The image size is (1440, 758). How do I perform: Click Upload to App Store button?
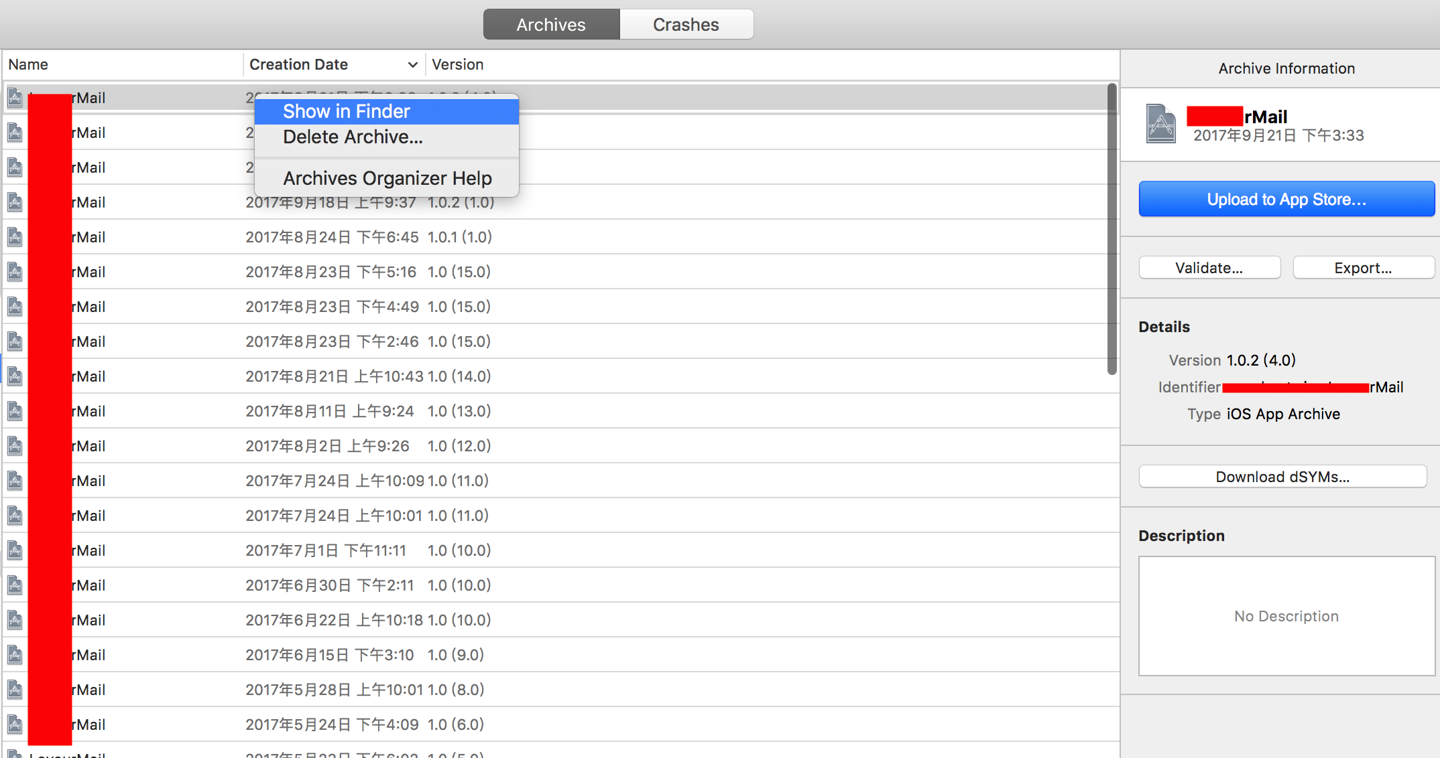1286,199
